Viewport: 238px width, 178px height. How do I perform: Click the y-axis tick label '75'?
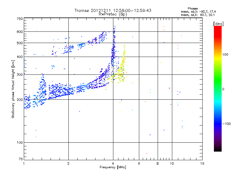[x=21, y=159]
